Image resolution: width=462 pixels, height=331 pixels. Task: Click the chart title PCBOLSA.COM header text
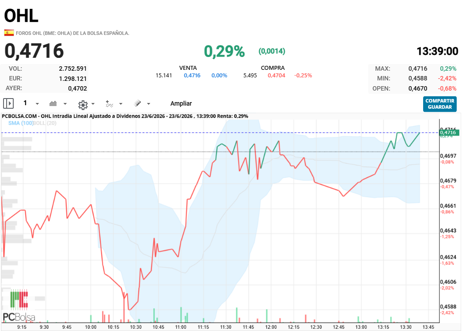pyautogui.click(x=125, y=116)
